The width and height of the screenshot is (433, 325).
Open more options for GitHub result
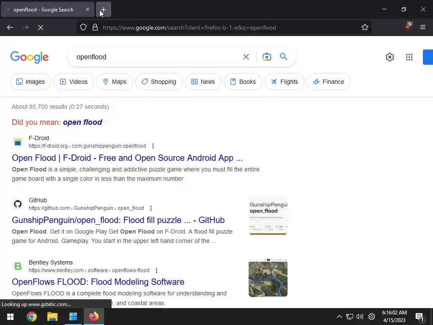(x=151, y=208)
